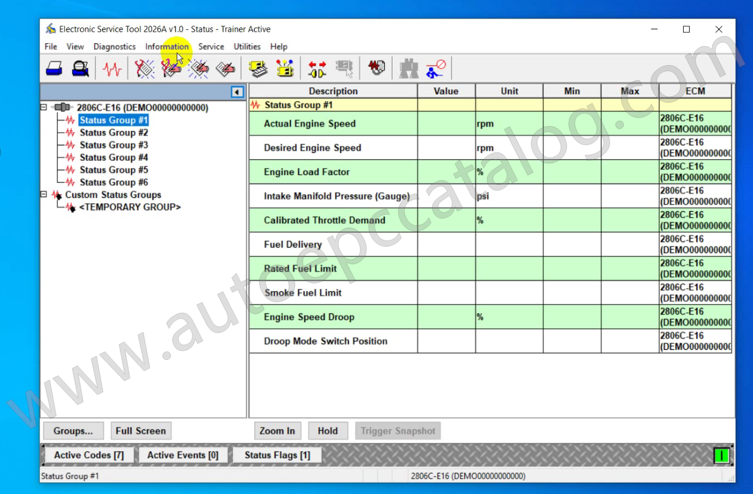Collapse the 2806C-E16 tree node
This screenshot has height=494, width=753.
(44, 108)
